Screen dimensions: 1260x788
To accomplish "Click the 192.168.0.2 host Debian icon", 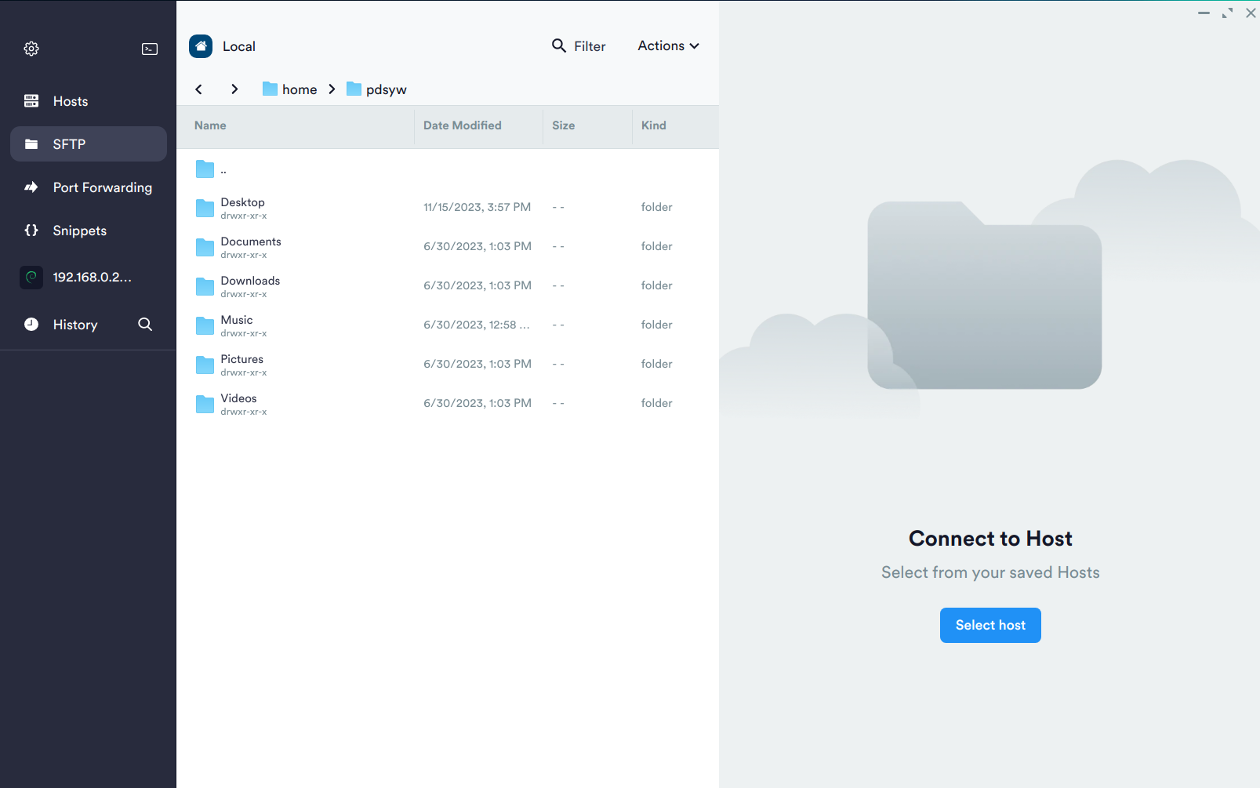I will point(31,277).
